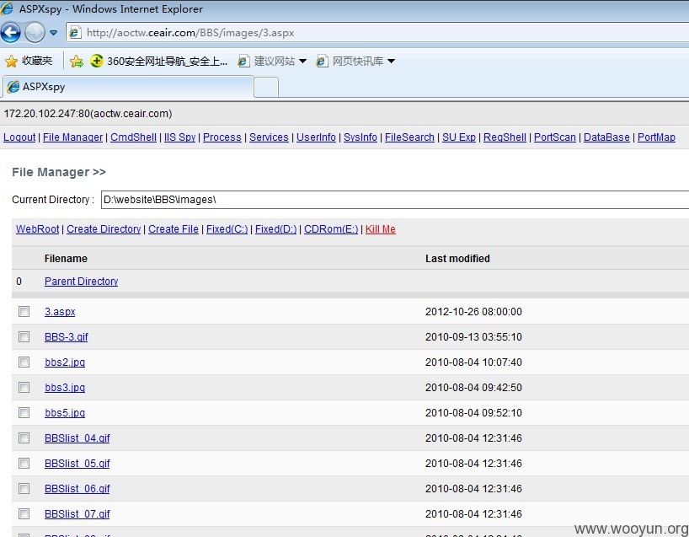The image size is (689, 537).
Task: Open the DataBase page
Action: coord(606,137)
